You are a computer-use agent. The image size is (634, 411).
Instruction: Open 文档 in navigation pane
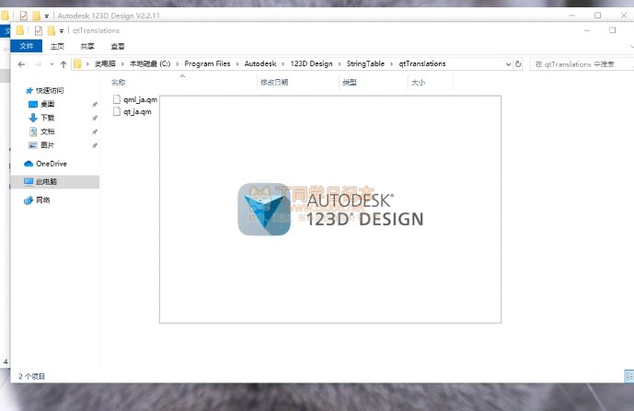click(x=47, y=131)
